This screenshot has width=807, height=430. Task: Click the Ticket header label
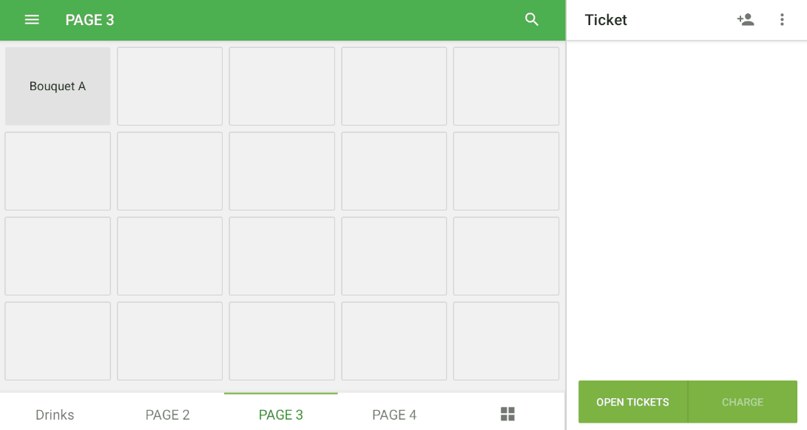(606, 20)
